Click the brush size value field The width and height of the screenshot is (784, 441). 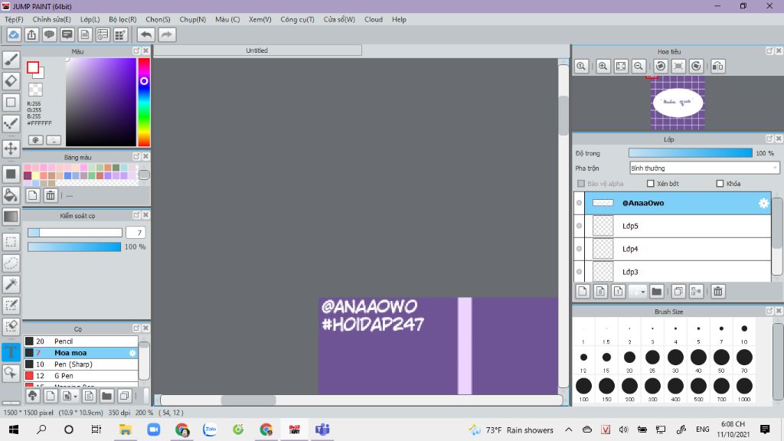point(136,233)
